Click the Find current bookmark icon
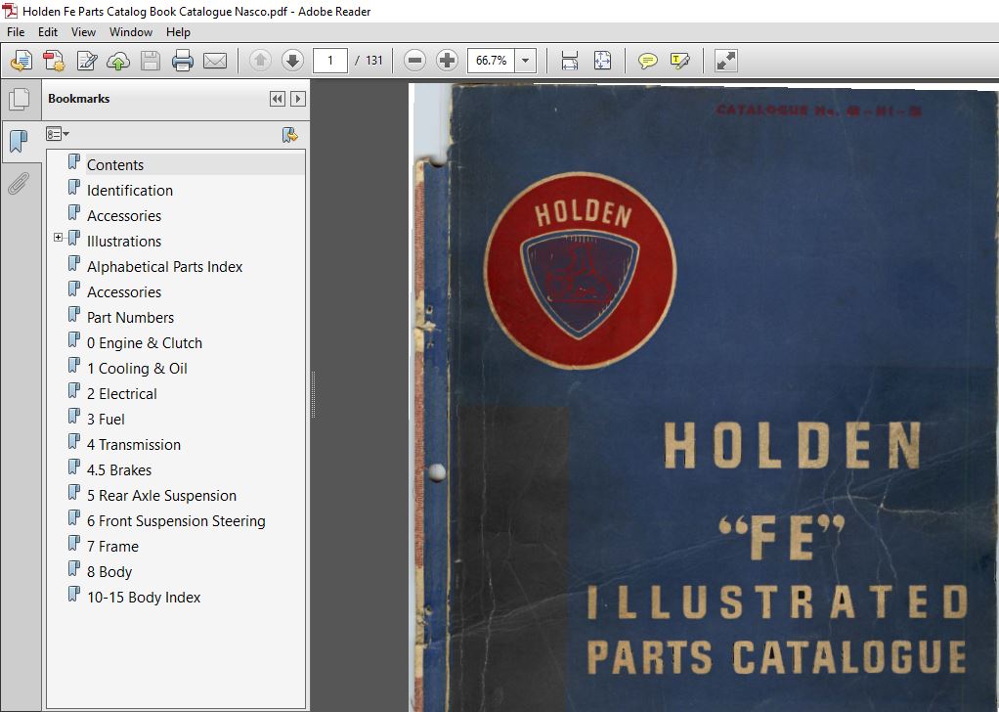This screenshot has height=712, width=999. [x=290, y=135]
